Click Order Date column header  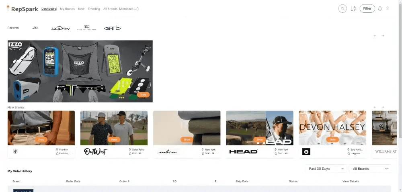(x=73, y=181)
